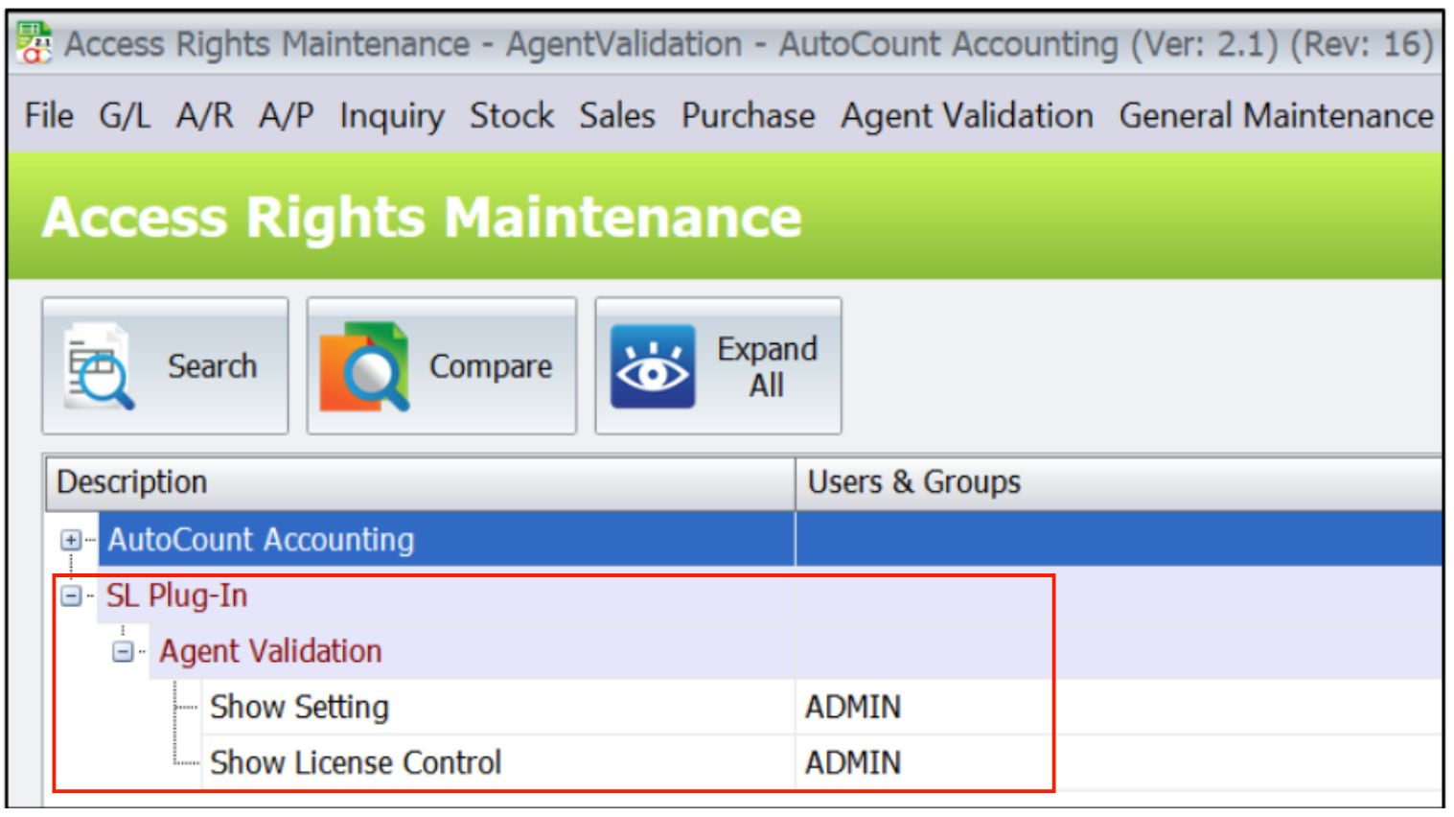This screenshot has height=817, width=1454.
Task: Expand the AutoCount Accounting tree node
Action: pyautogui.click(x=69, y=539)
